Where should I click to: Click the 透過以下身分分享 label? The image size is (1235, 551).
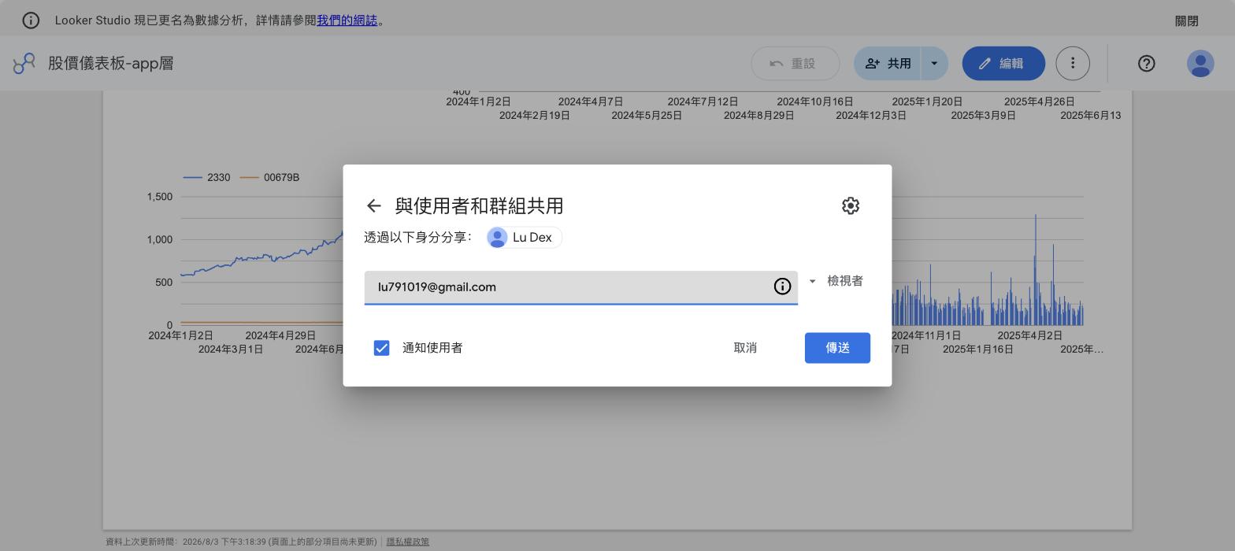pos(417,238)
